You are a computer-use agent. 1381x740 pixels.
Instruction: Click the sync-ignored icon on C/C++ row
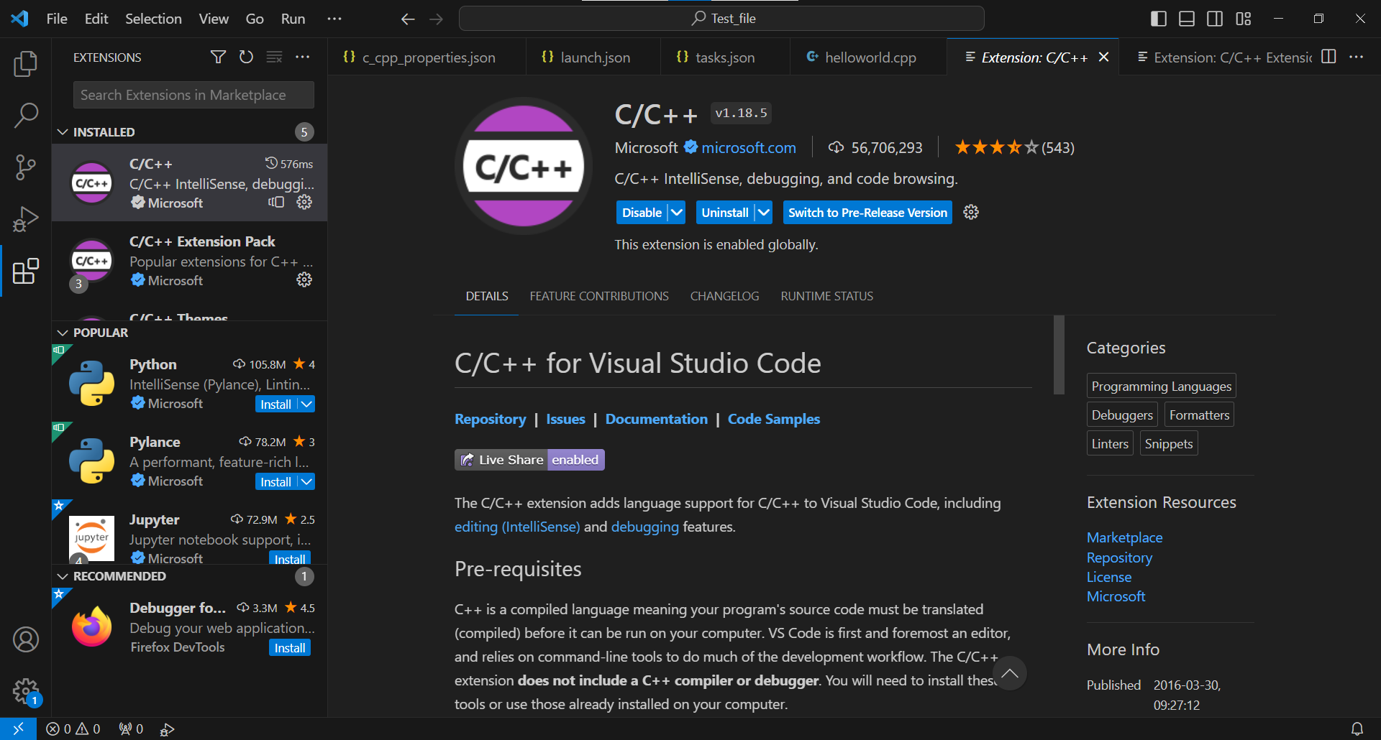pyautogui.click(x=276, y=203)
